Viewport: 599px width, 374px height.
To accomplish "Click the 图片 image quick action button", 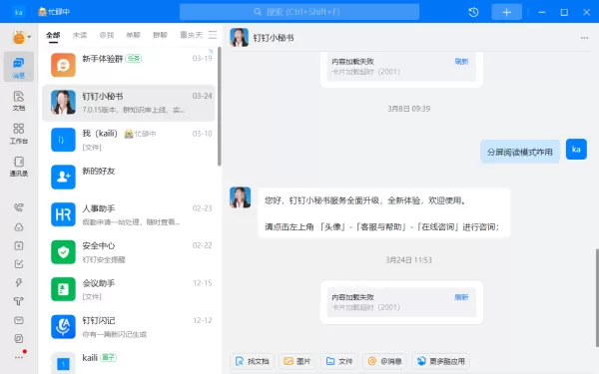I will (x=298, y=361).
